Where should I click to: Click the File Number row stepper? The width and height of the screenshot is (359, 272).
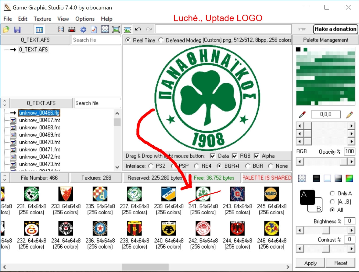coord(5,178)
